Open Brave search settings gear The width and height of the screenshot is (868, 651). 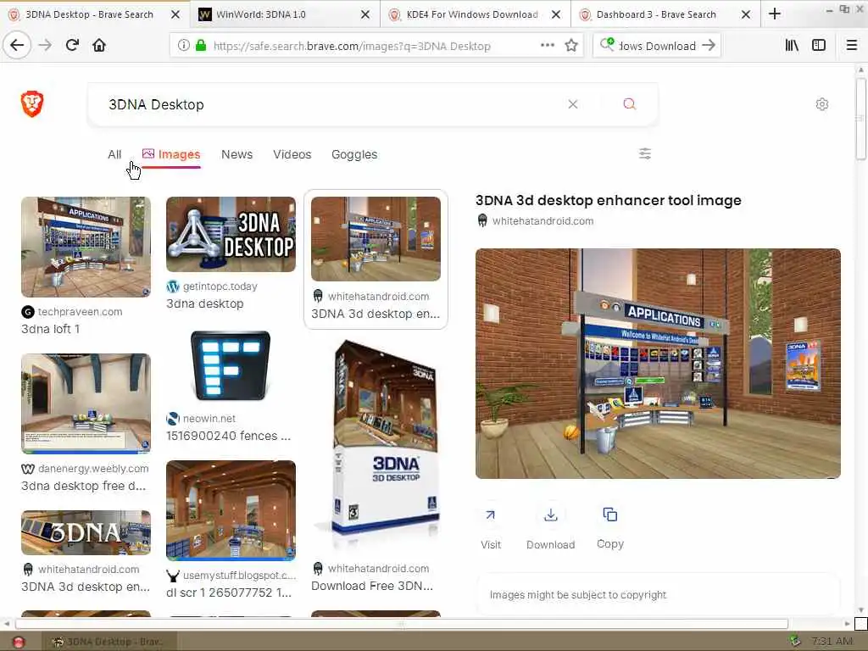pyautogui.click(x=822, y=104)
